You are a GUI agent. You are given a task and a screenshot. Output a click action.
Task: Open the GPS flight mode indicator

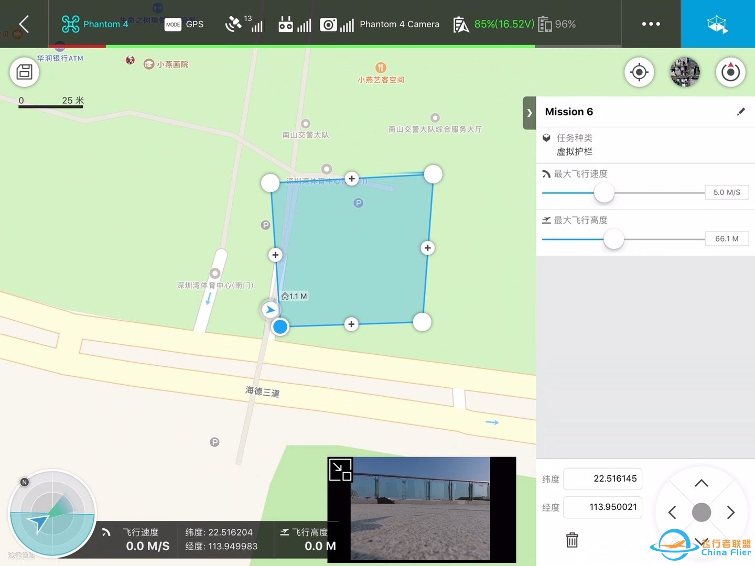point(184,24)
